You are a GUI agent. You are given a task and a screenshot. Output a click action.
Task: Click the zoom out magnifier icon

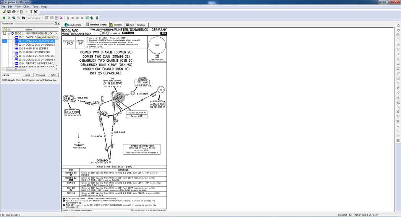[18, 18]
